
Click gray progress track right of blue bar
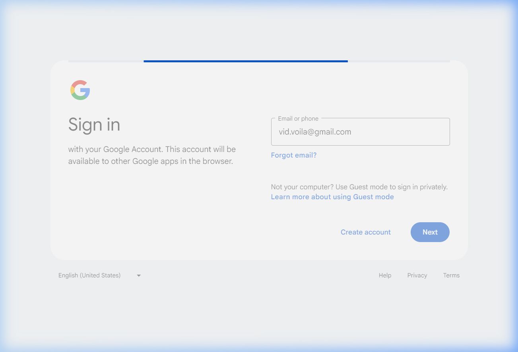pyautogui.click(x=399, y=61)
